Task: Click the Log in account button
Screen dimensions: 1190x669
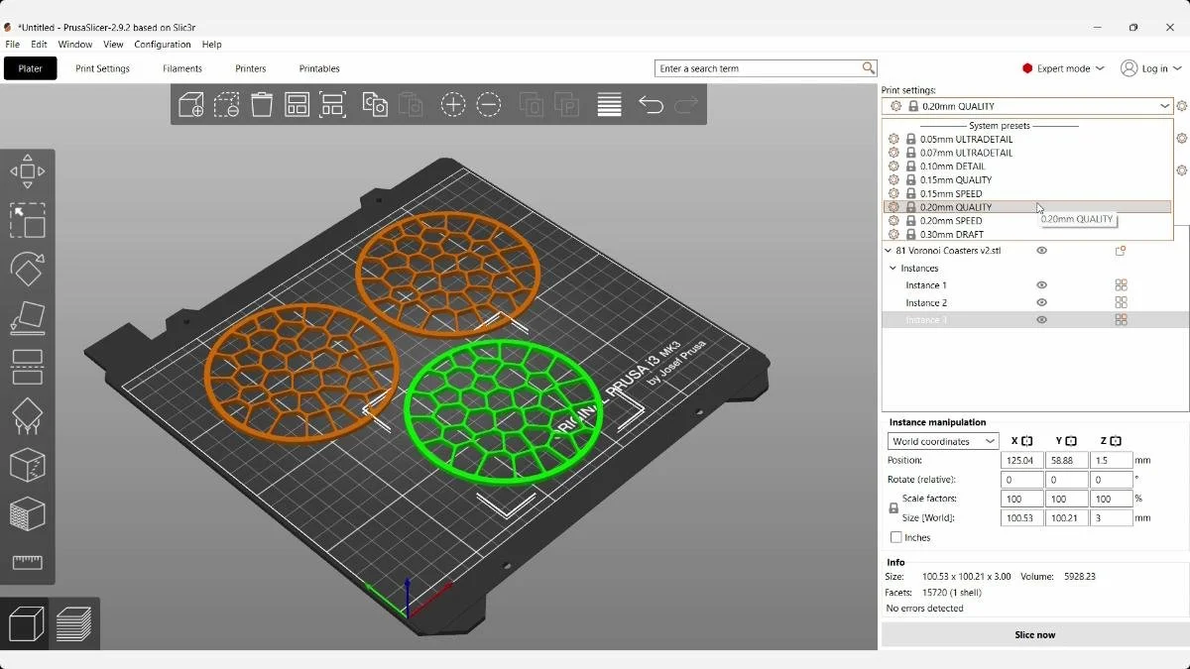Action: point(1151,68)
